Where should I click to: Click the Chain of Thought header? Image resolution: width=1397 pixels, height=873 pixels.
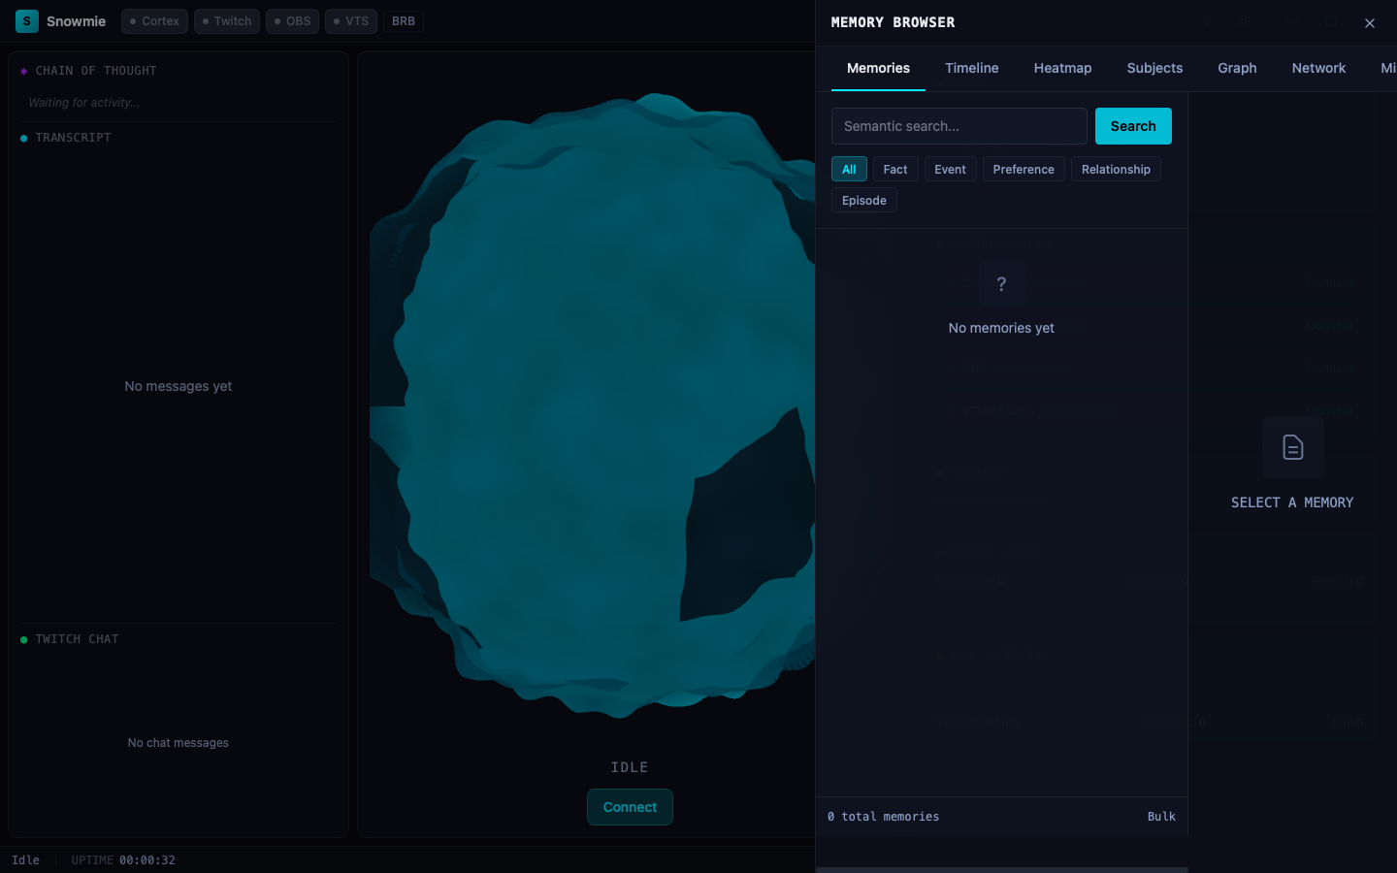[95, 71]
